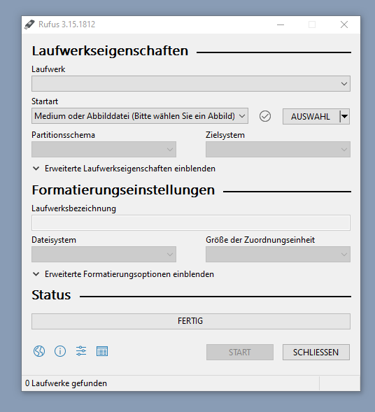Open the About info icon
This screenshot has height=412, width=375.
[60, 351]
